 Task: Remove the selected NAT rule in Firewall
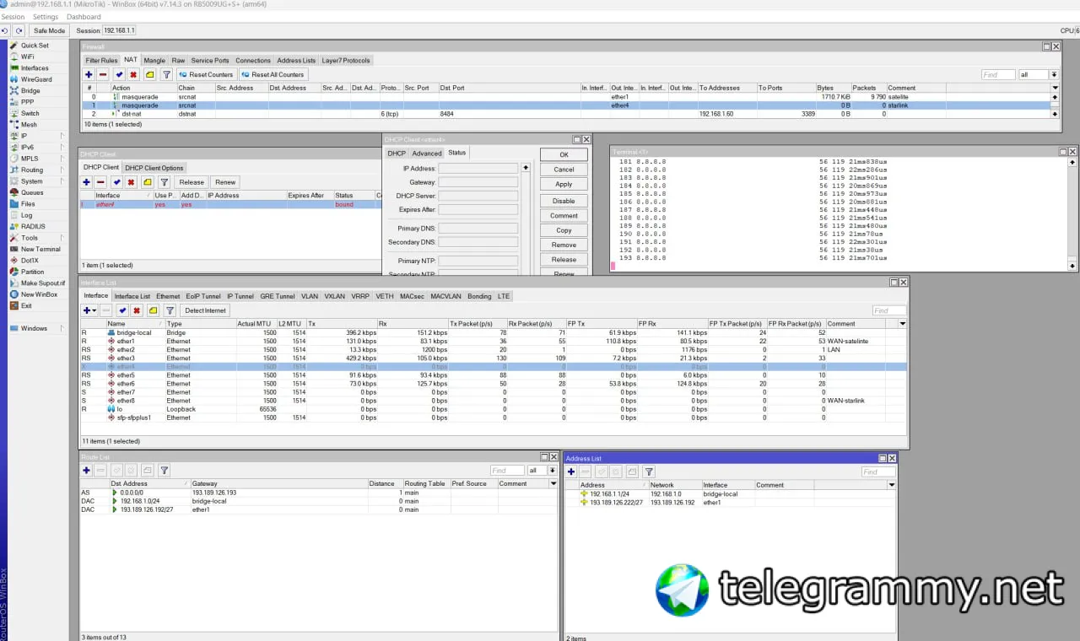[103, 74]
